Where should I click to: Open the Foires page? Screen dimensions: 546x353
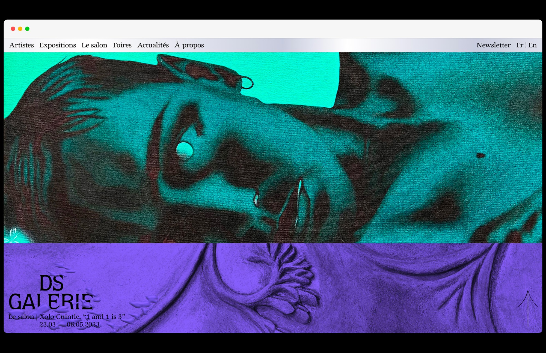(x=122, y=45)
